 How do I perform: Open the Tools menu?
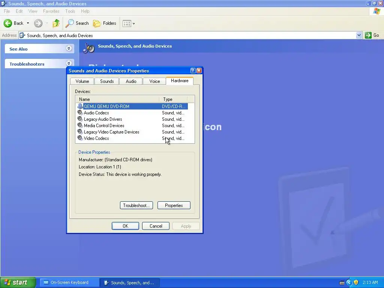pos(70,11)
